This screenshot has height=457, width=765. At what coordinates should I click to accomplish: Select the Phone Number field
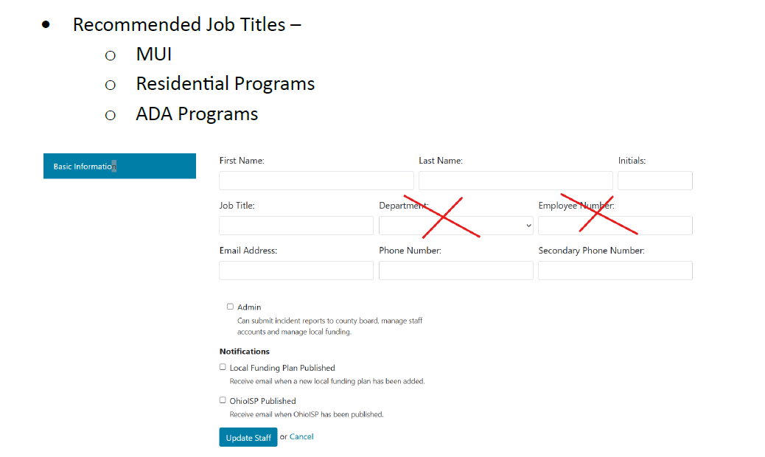point(455,271)
